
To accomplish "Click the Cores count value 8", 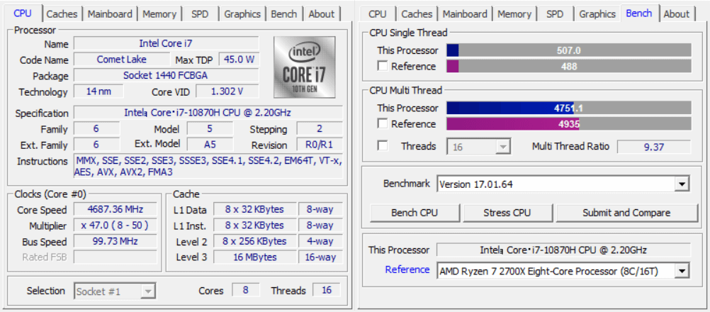I will click(245, 290).
